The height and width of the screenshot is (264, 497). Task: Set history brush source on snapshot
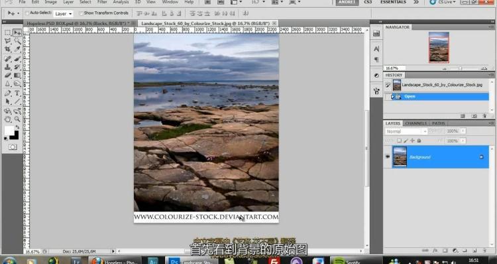388,85
